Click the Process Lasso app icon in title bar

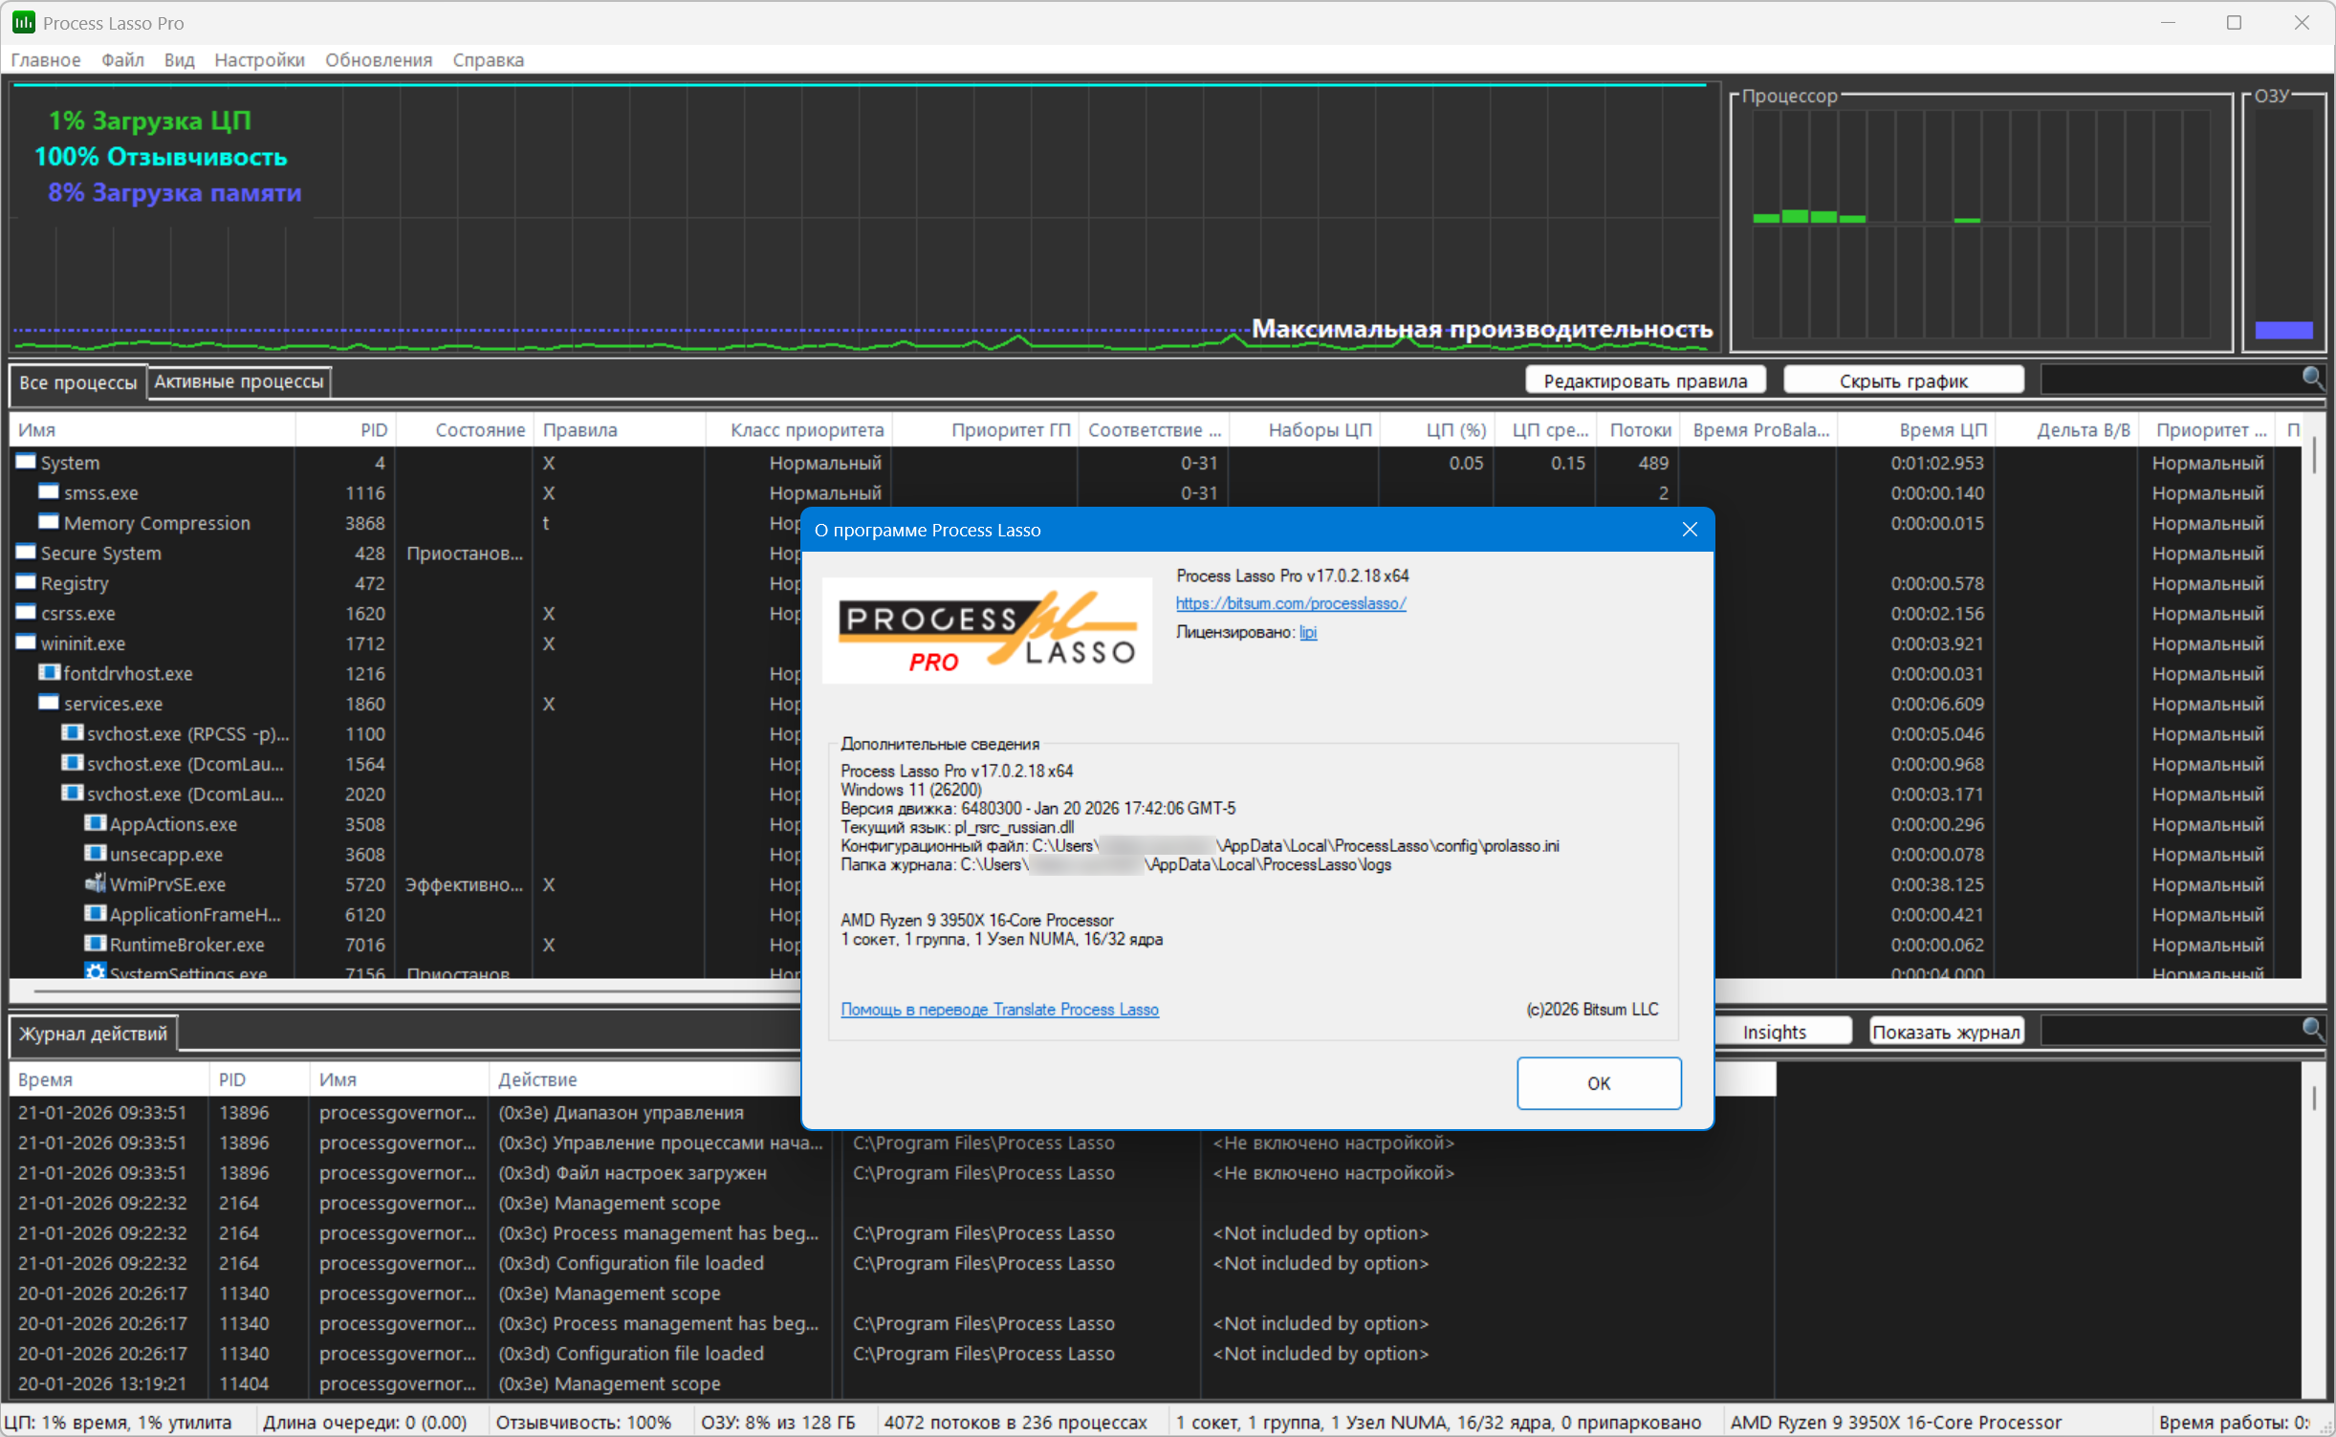point(23,22)
